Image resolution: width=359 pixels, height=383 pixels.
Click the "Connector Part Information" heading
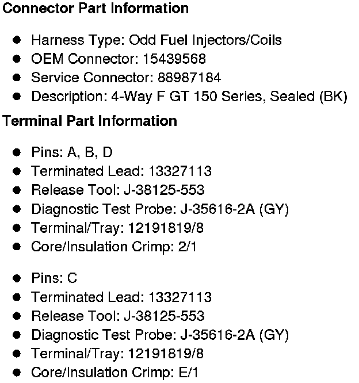pyautogui.click(x=96, y=9)
